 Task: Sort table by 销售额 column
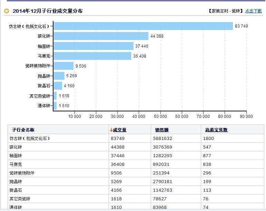coord(161,130)
